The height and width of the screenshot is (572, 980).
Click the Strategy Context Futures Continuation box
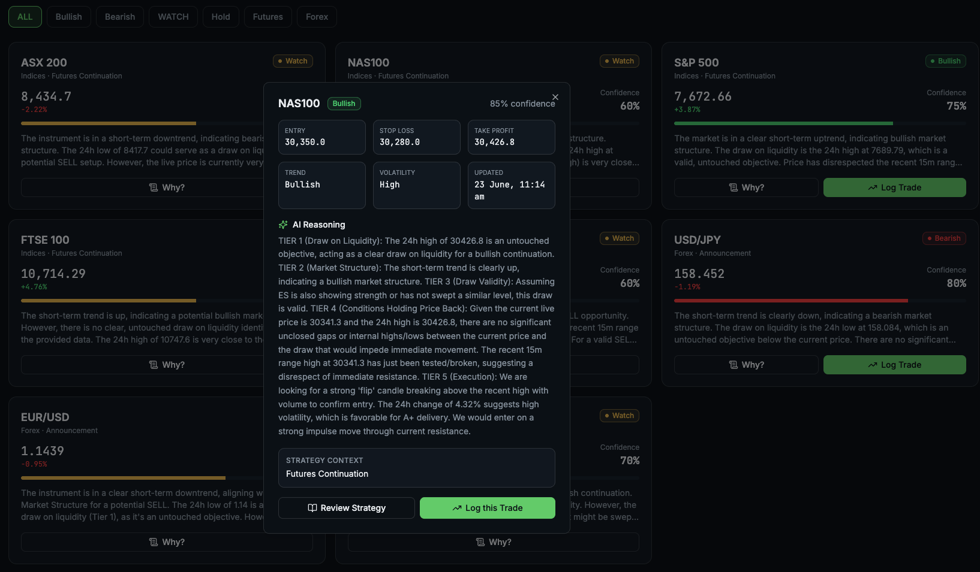[417, 468]
